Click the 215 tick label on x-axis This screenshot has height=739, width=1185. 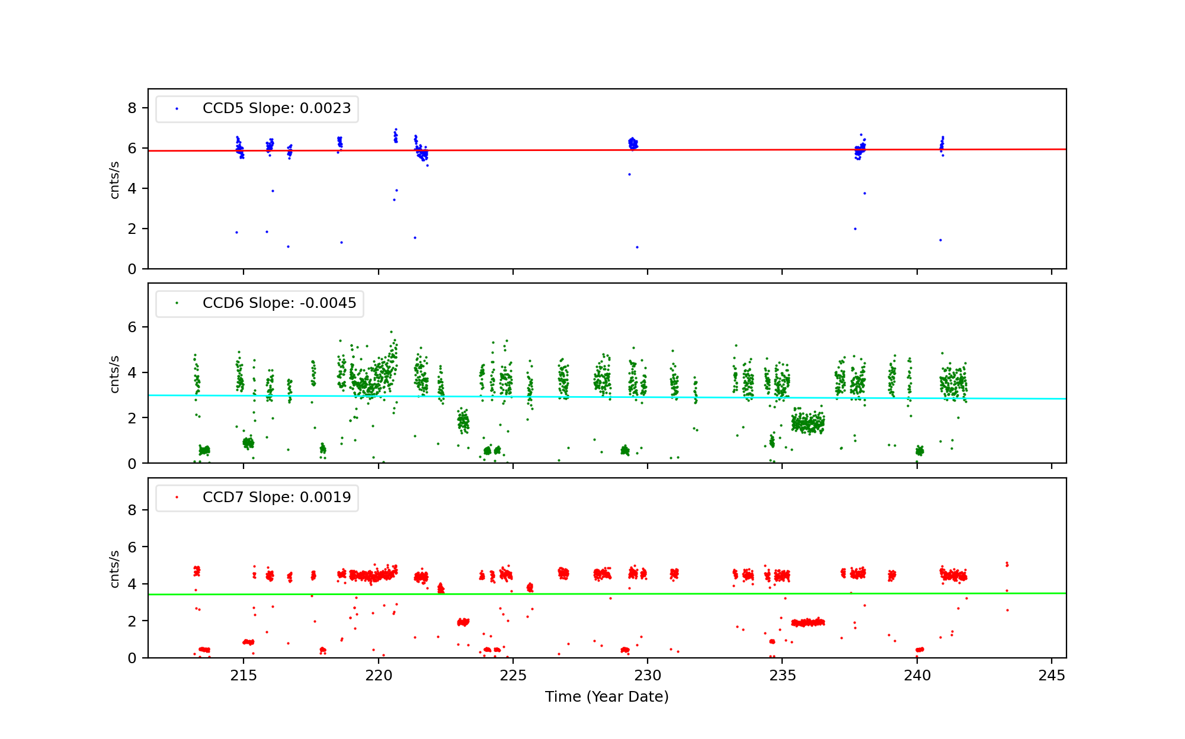(x=244, y=676)
